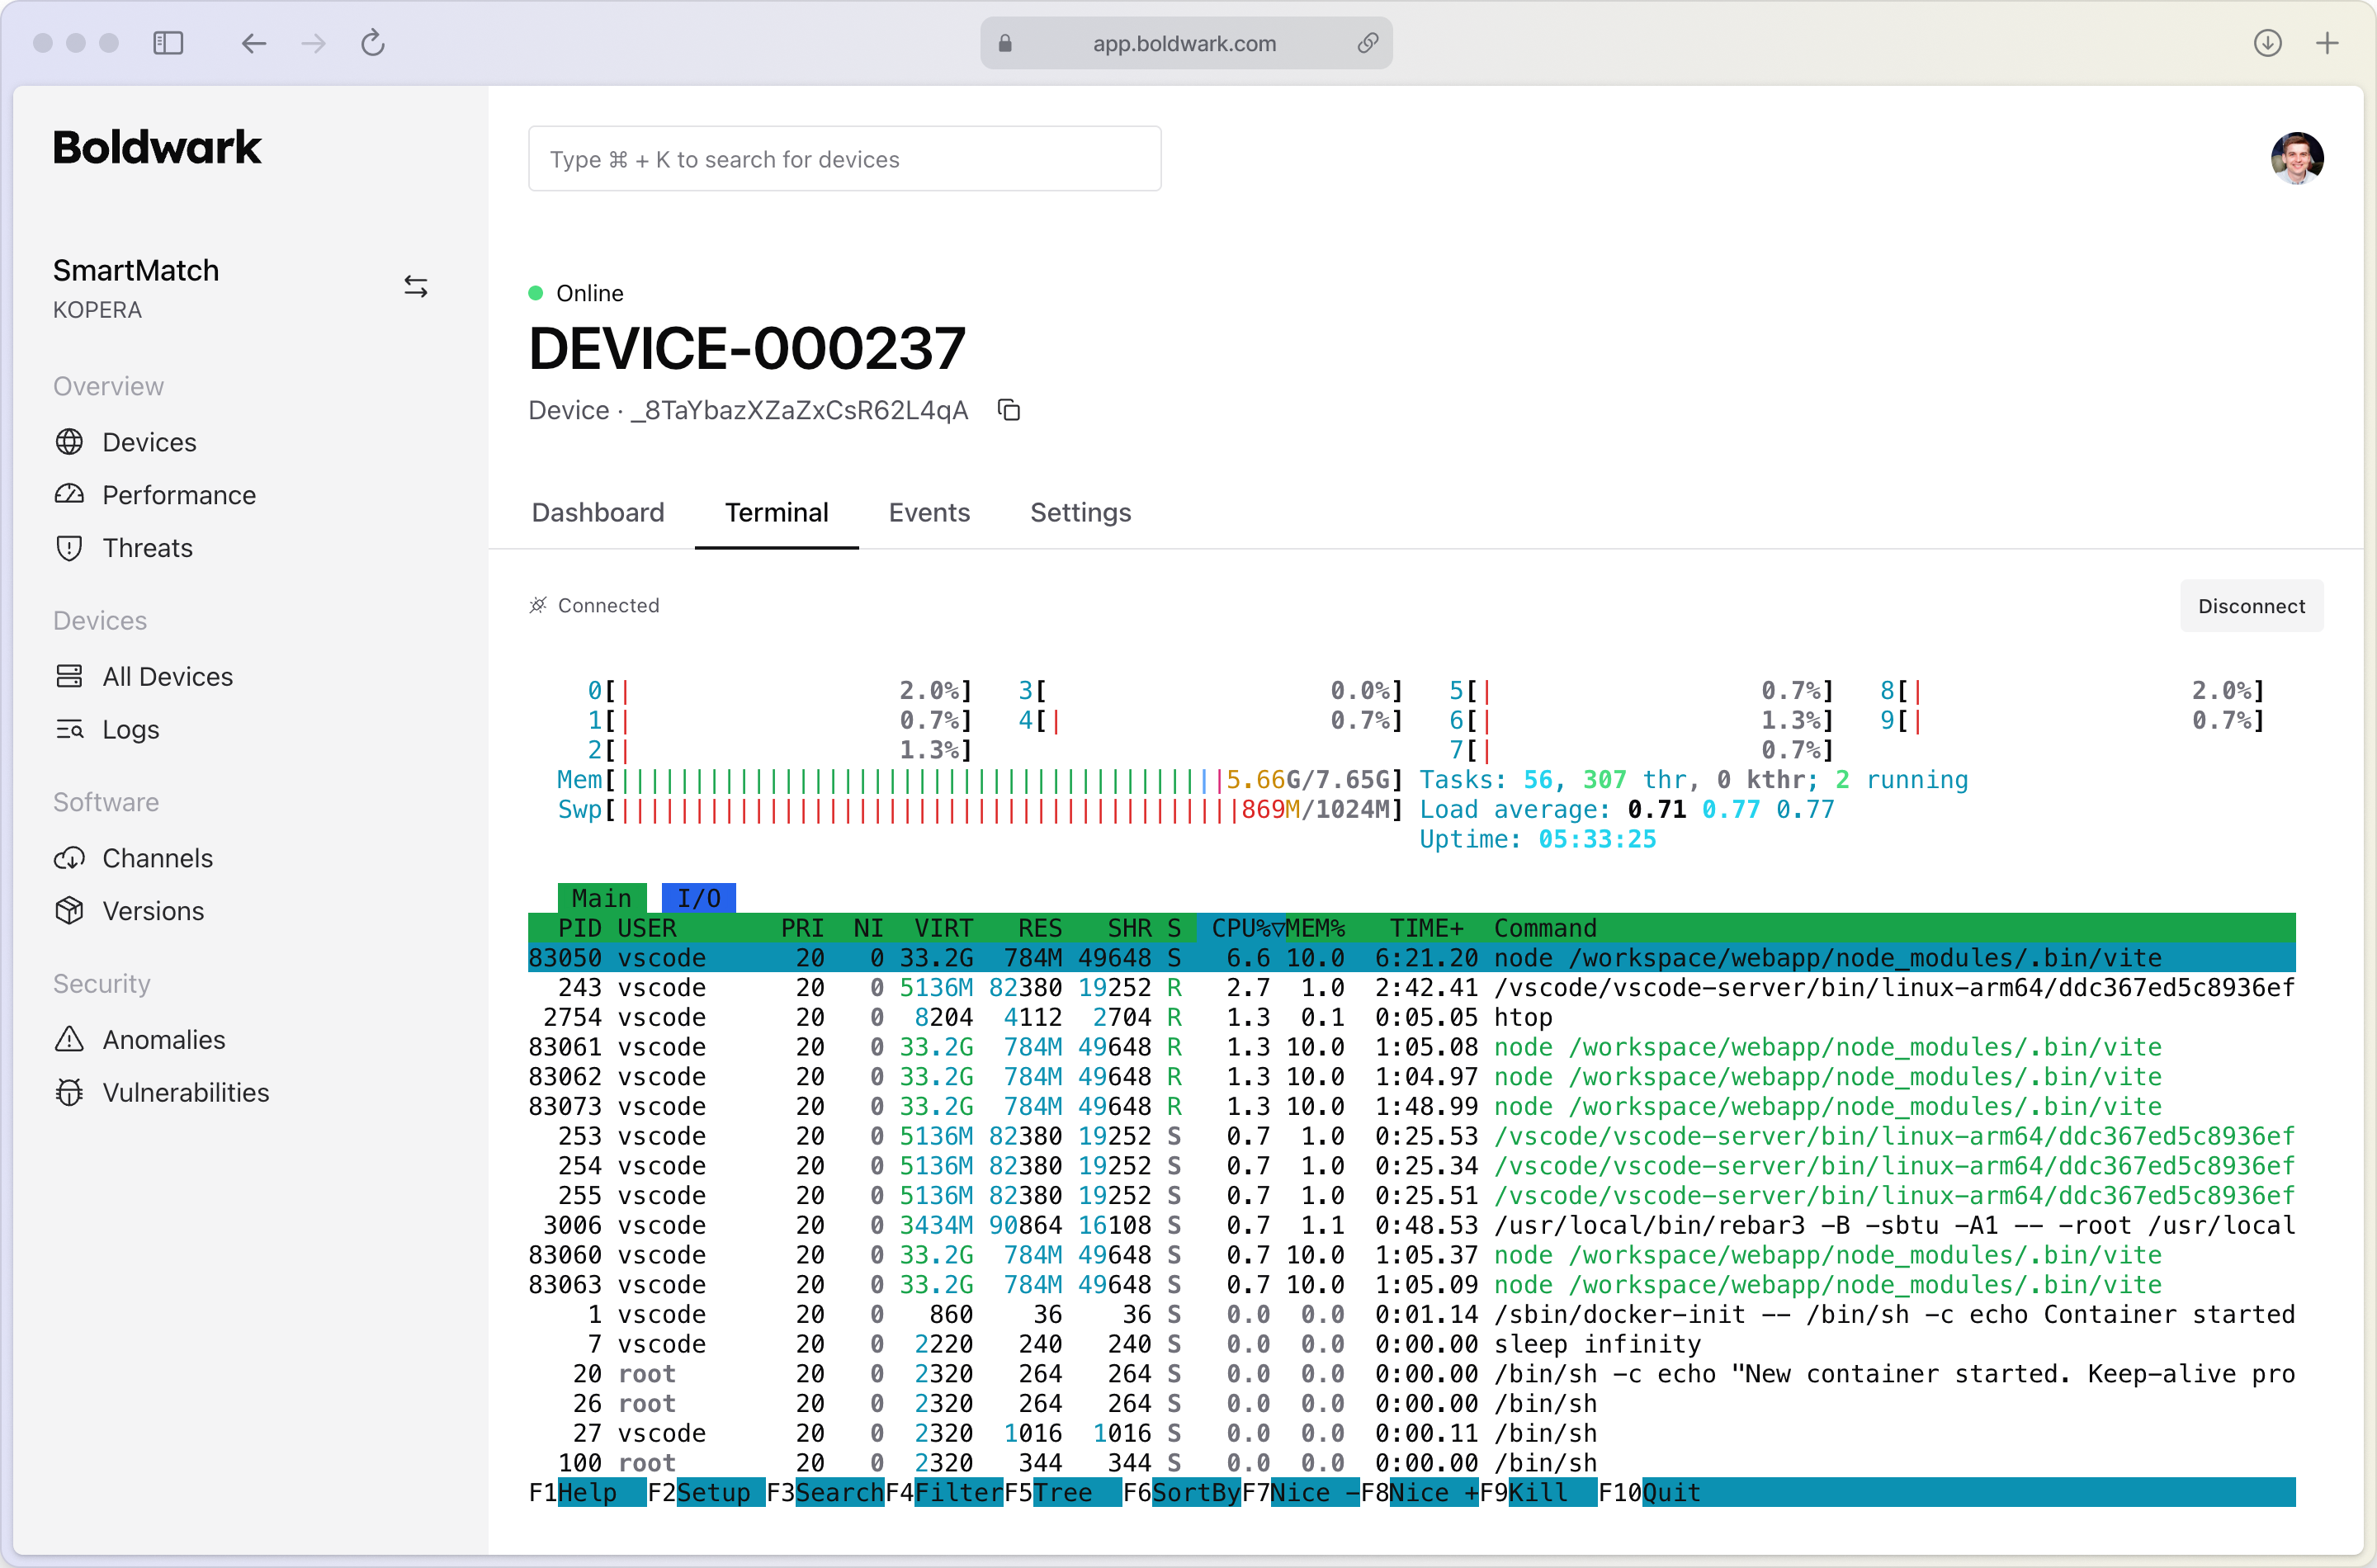Click the F1 Help htop key
The height and width of the screenshot is (1568, 2377).
pyautogui.click(x=587, y=1493)
